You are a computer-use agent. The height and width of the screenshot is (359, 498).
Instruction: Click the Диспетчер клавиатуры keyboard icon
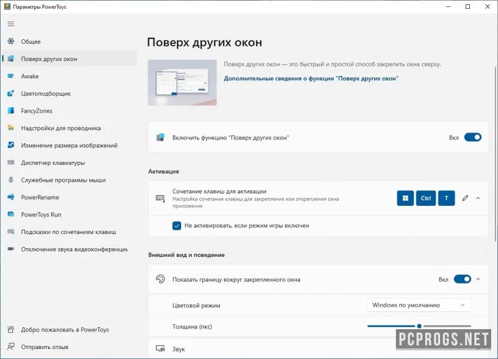11,162
